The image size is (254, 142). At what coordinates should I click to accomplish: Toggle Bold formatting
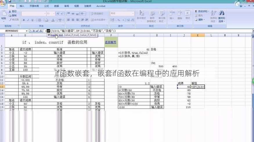coord(24,20)
